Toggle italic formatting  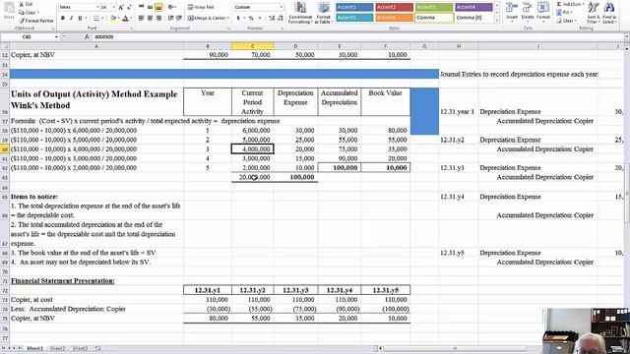(x=71, y=18)
